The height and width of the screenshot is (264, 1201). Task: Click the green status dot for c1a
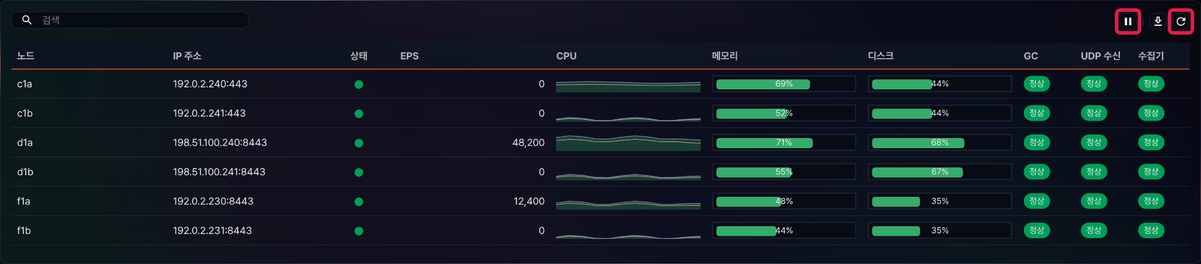tap(359, 85)
